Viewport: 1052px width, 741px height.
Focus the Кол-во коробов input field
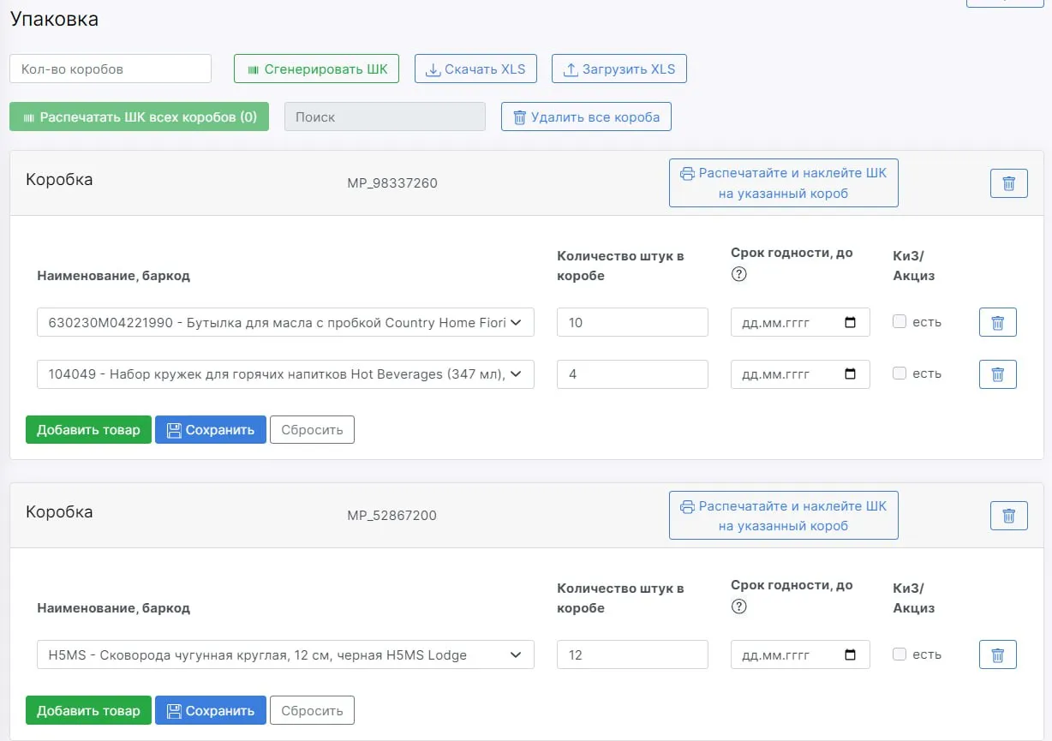(111, 69)
